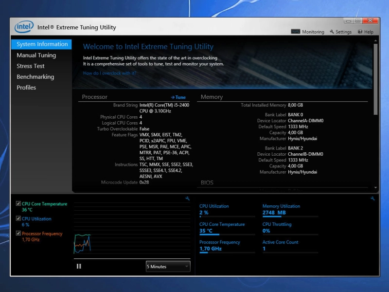Image resolution: width=389 pixels, height=292 pixels.
Task: Uncheck CPU Core Temperature graph checkbox
Action: point(18,203)
